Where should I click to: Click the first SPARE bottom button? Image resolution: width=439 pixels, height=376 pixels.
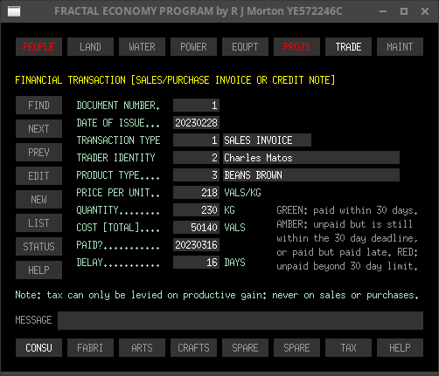click(x=245, y=347)
